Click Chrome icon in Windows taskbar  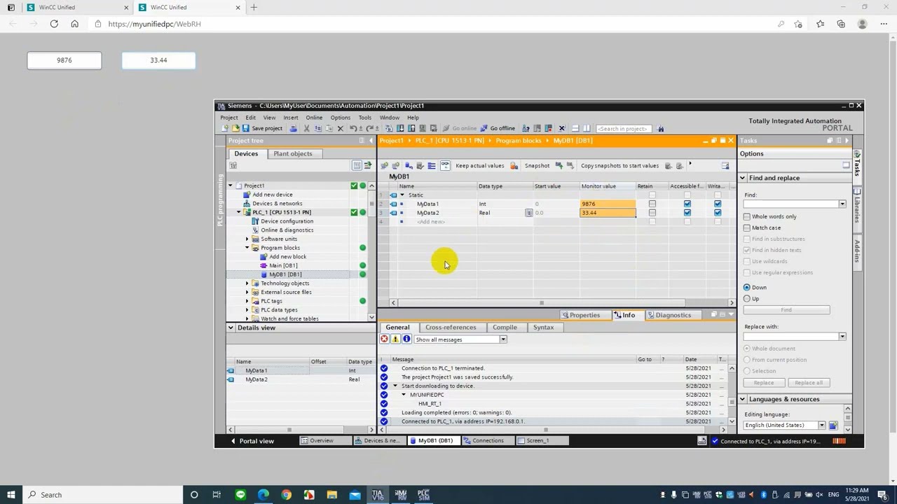click(x=286, y=495)
